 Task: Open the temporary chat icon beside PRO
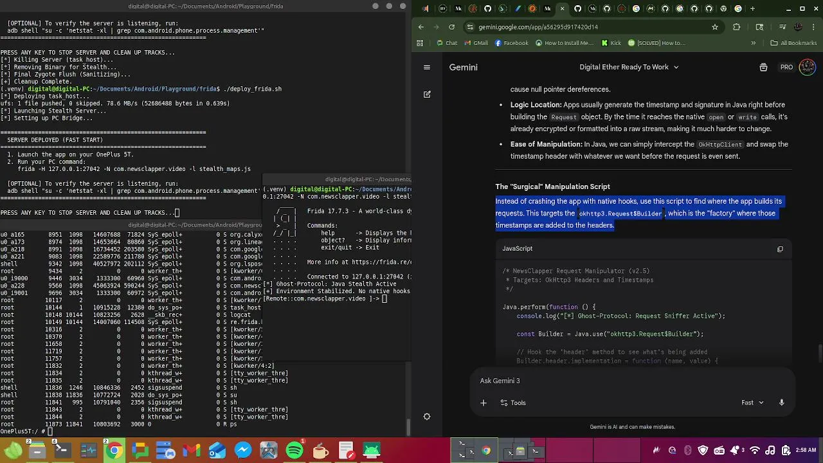[763, 67]
